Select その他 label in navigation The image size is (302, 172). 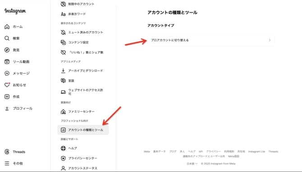[18, 163]
